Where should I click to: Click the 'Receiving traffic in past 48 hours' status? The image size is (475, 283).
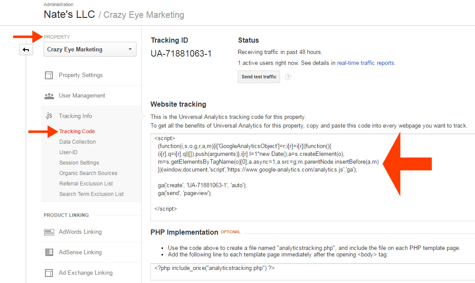(x=280, y=52)
